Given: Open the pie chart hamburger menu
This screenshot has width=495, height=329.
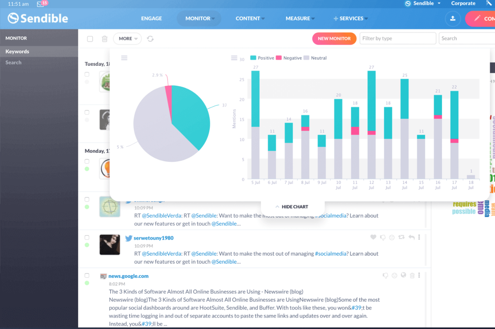Looking at the screenshot, I should coord(124,58).
